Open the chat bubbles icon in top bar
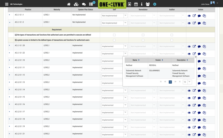Viewport: 223px width, 138px height. tap(84, 4)
